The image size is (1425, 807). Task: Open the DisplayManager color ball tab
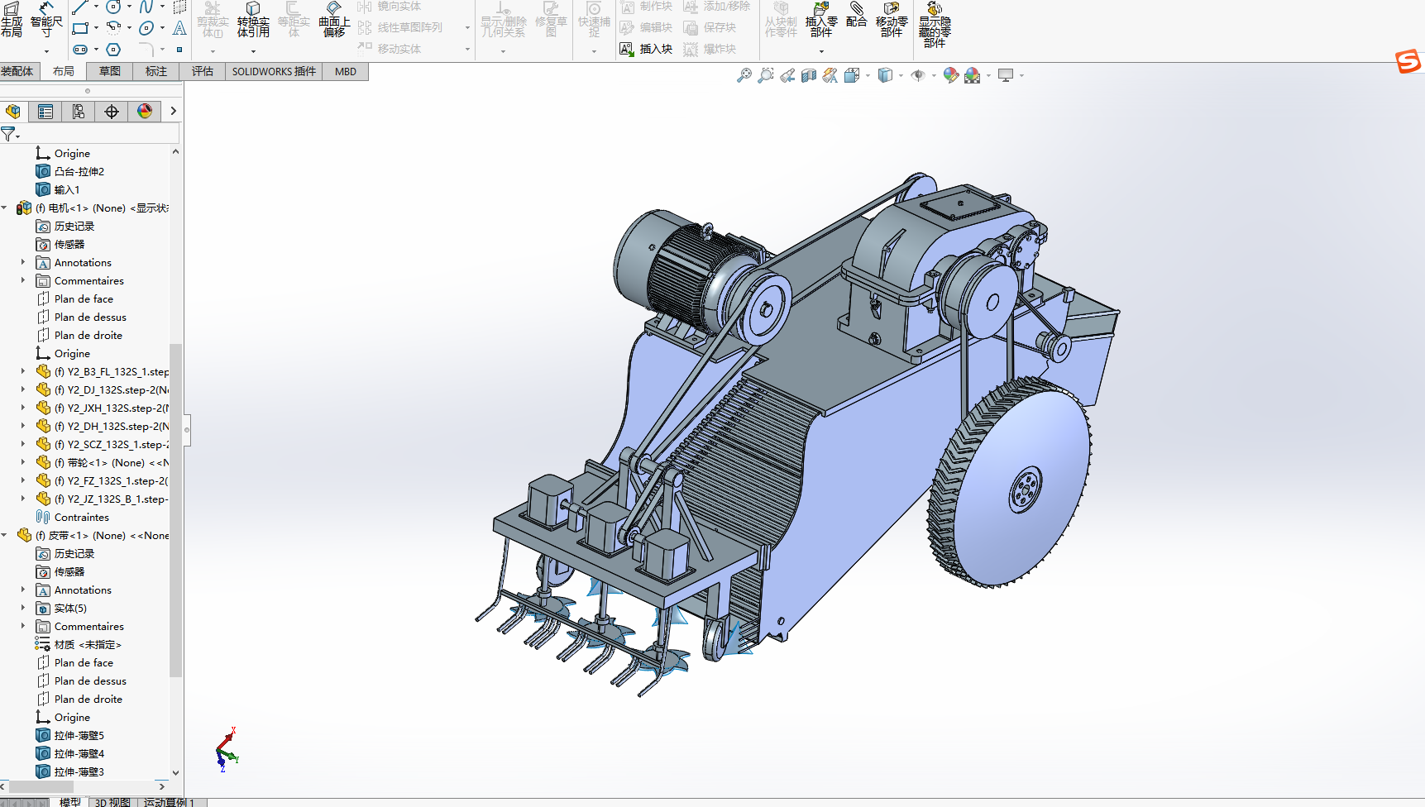tap(145, 112)
